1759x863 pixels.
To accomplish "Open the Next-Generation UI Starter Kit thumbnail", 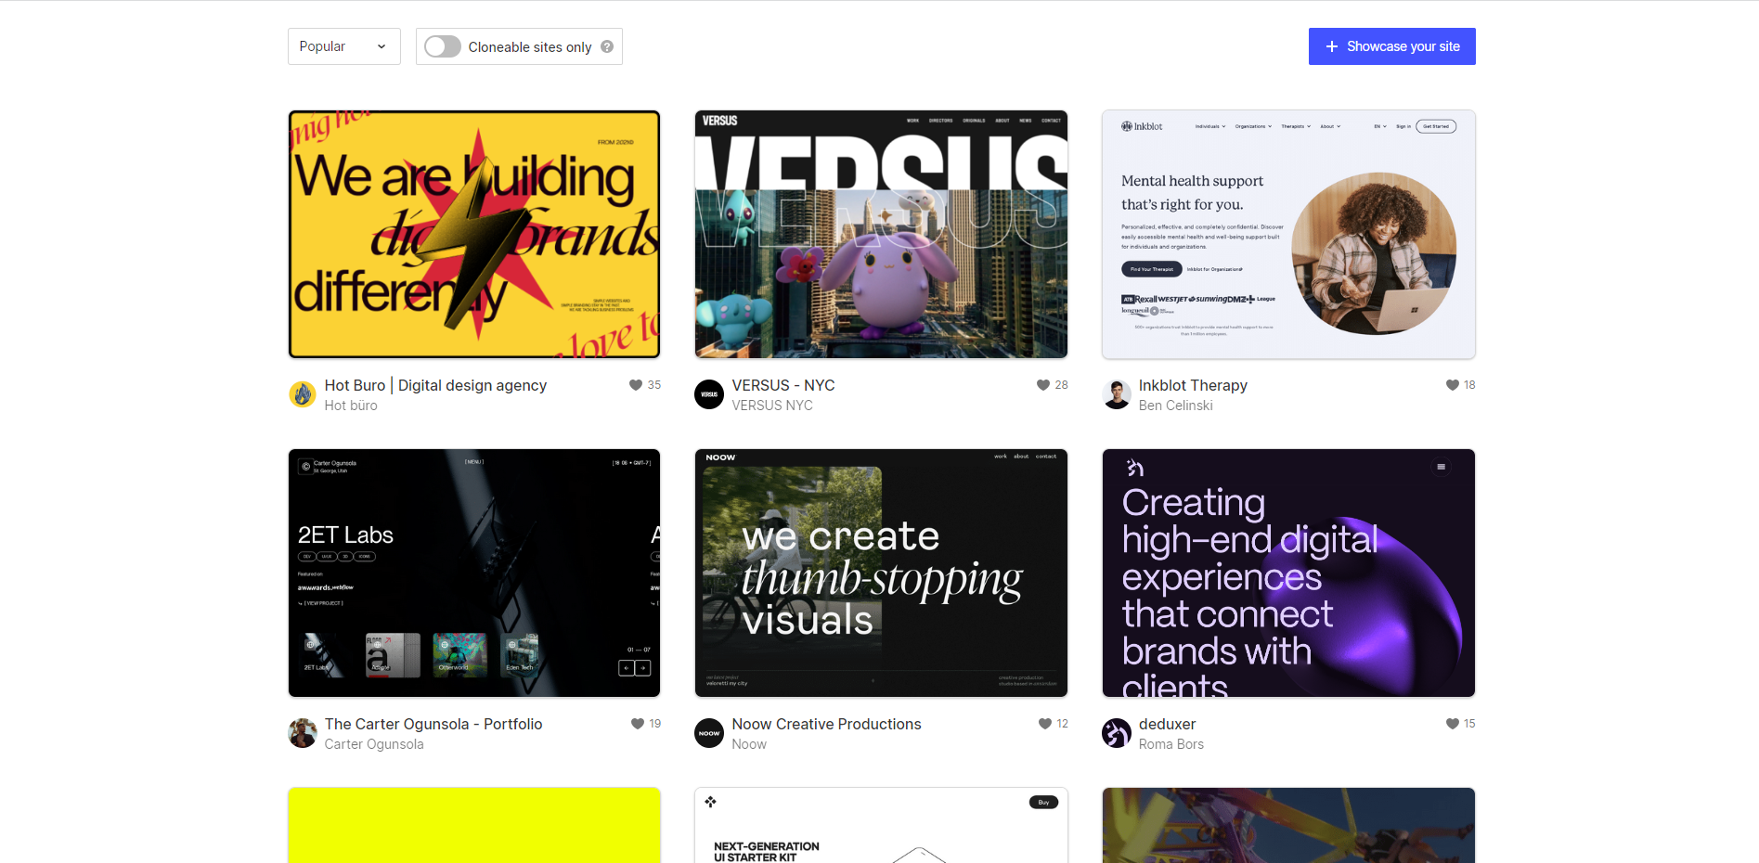I will (881, 825).
